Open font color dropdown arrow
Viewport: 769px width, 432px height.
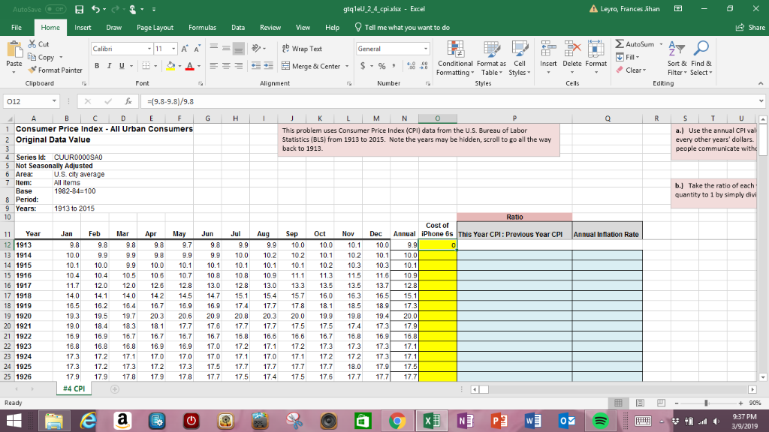[x=198, y=66]
